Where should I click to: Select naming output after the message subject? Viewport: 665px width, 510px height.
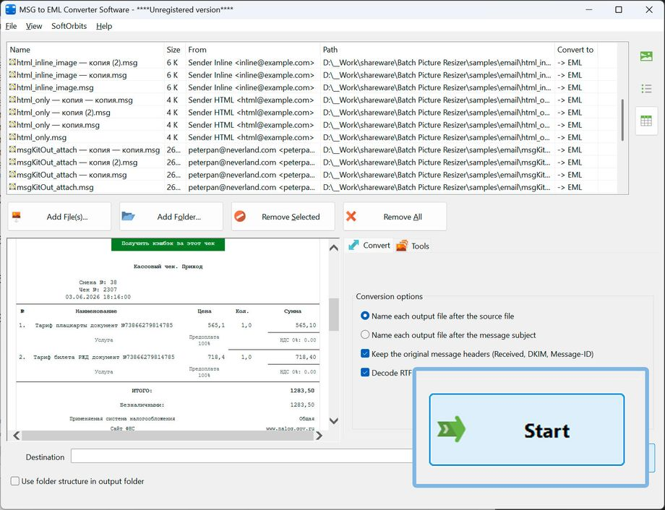coord(365,334)
